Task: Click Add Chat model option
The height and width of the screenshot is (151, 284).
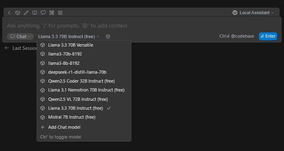Action: pyautogui.click(x=84, y=127)
